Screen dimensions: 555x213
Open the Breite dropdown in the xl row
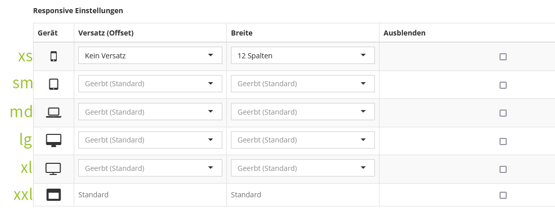tap(303, 168)
